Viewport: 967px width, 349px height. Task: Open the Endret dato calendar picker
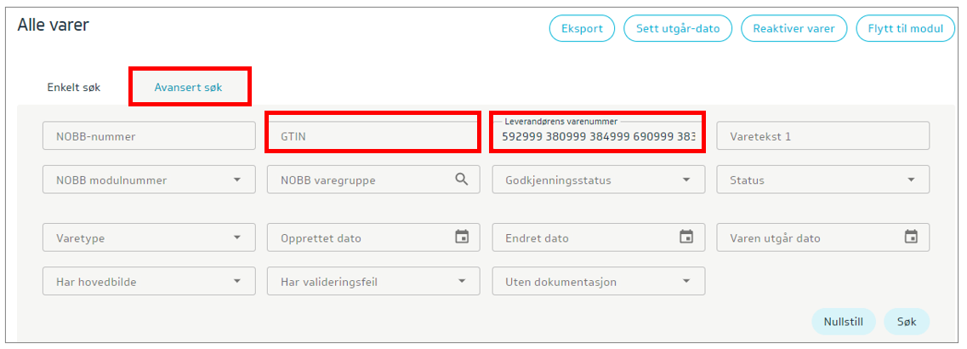[685, 237]
